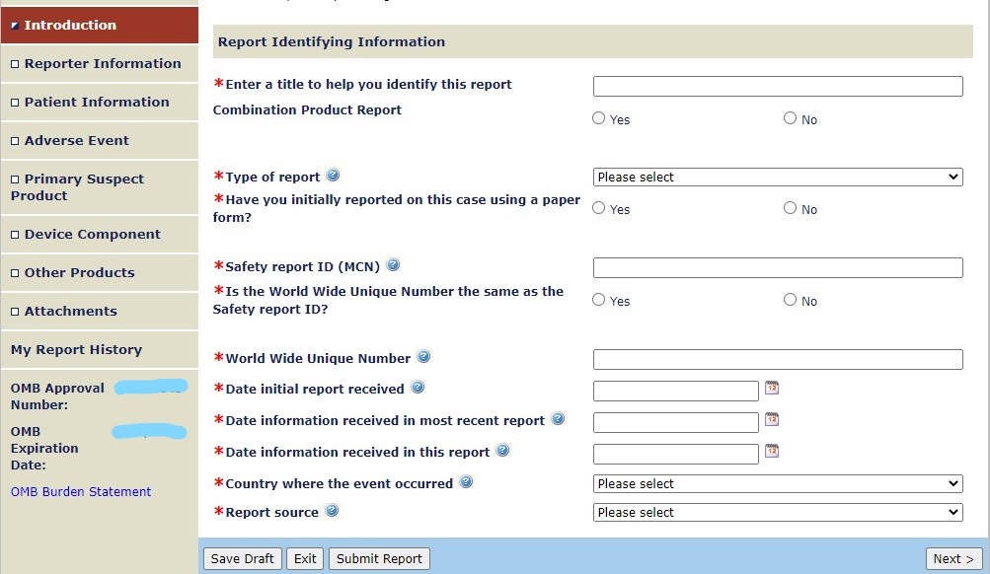990x574 pixels.
Task: Open the Report source dropdown
Action: [778, 513]
